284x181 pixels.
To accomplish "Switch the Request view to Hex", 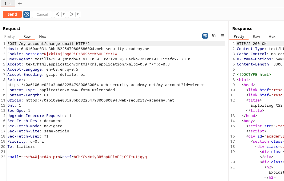I will [43, 36].
